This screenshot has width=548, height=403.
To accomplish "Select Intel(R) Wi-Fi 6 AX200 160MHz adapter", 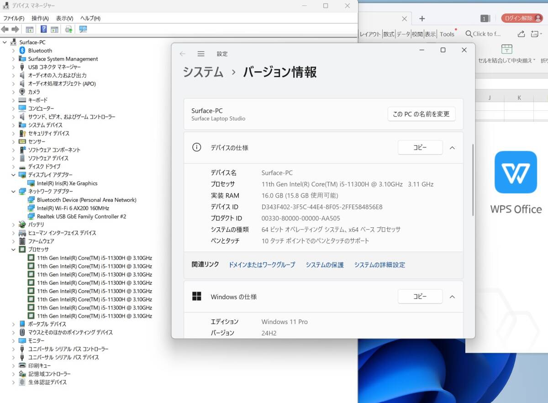I will pyautogui.click(x=73, y=208).
